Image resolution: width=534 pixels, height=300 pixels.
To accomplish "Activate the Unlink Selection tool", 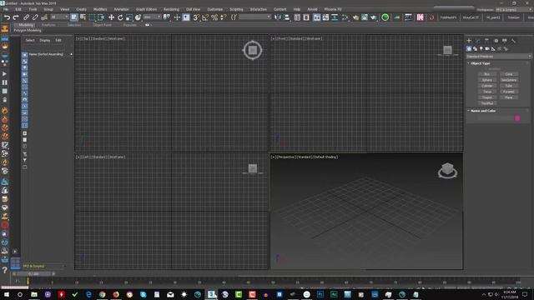I will click(35, 17).
